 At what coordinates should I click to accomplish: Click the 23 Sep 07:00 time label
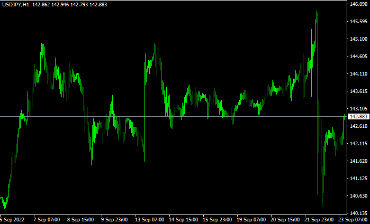[353, 220]
